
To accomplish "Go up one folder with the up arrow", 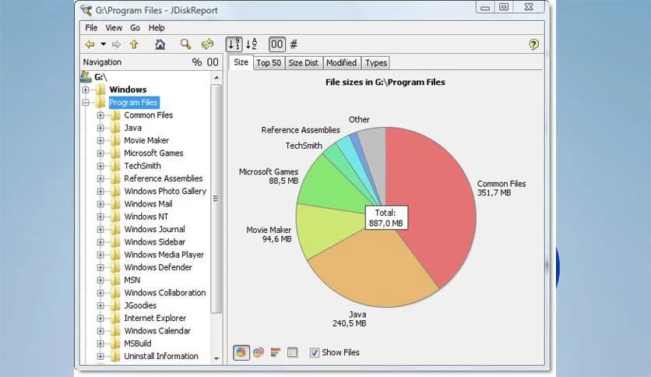I will 134,44.
